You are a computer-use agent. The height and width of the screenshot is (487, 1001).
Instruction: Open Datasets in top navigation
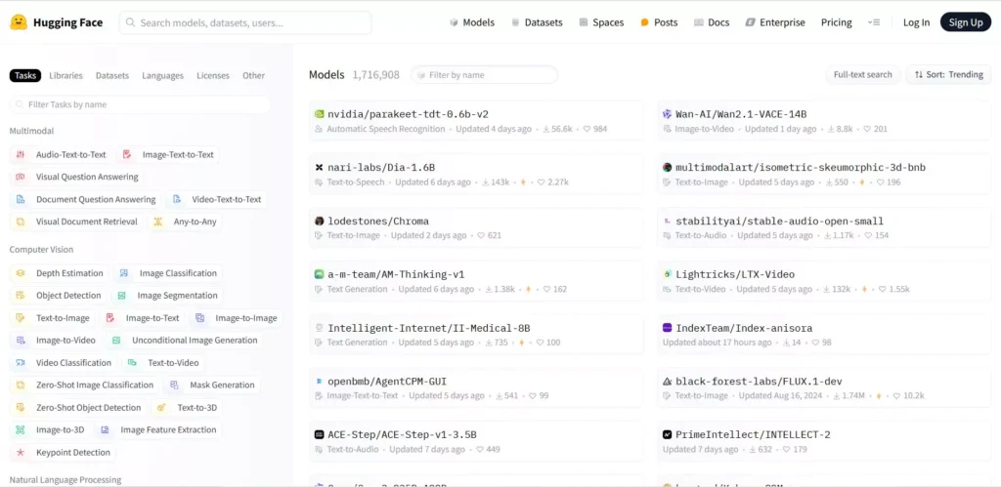coord(537,22)
